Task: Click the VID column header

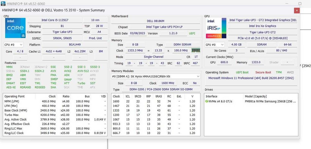Action: coord(99,96)
